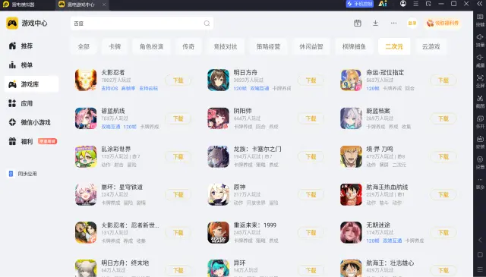Switch to the 策略经营 category tab
486x277 pixels.
[268, 46]
